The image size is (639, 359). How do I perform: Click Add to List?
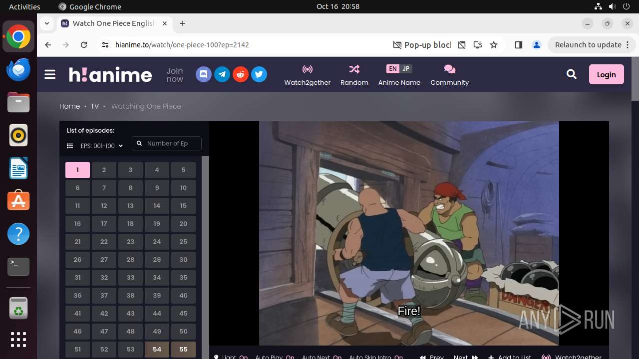[510, 357]
